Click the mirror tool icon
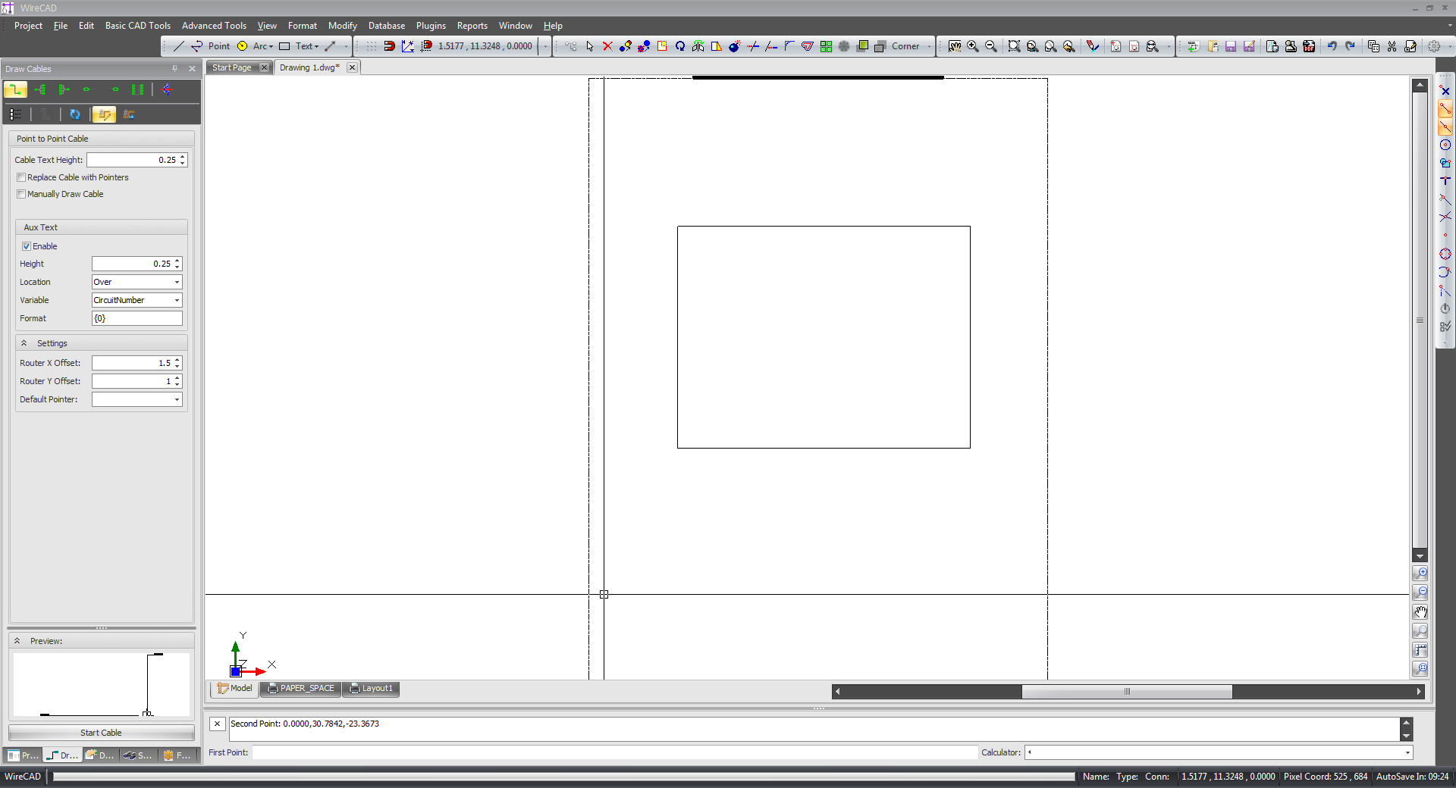The image size is (1456, 788). coord(698,46)
